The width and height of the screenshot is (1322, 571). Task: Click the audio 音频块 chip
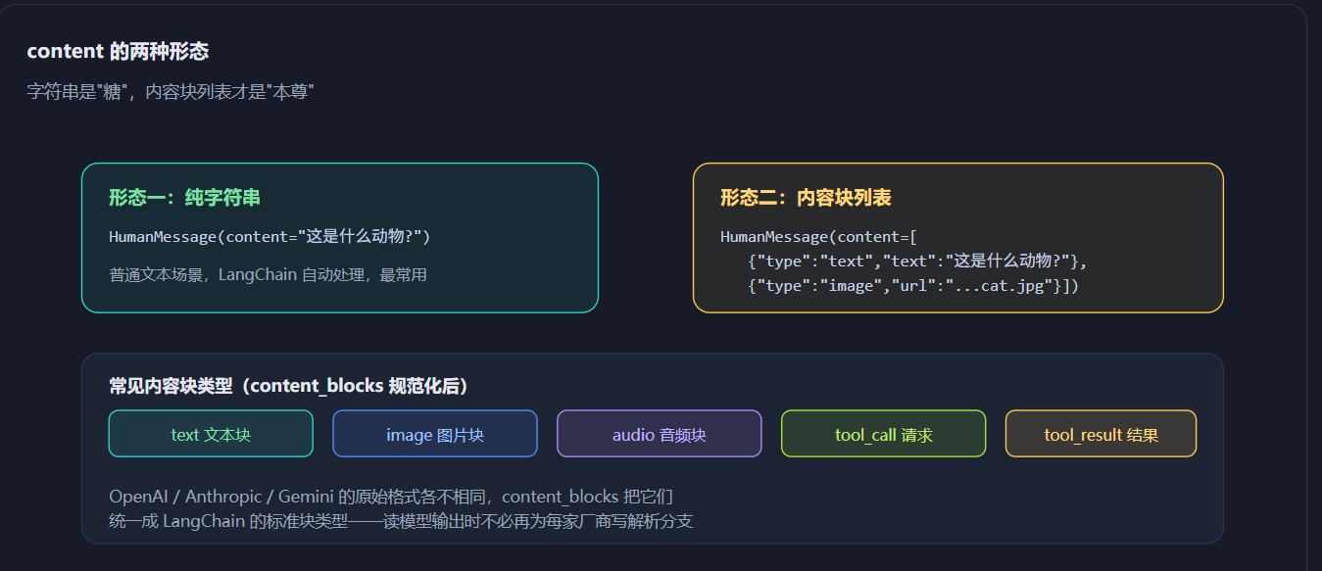pos(660,434)
